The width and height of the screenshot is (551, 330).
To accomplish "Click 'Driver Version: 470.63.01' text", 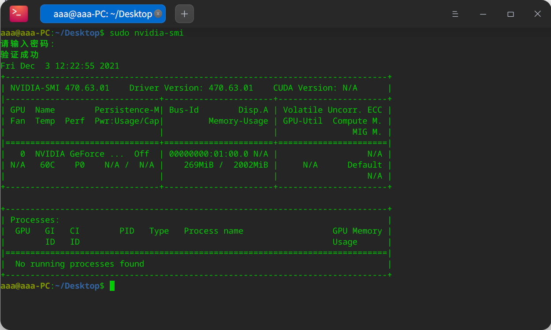I will [191, 88].
